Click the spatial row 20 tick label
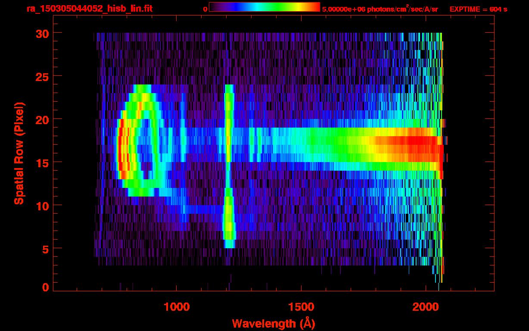 (42, 119)
